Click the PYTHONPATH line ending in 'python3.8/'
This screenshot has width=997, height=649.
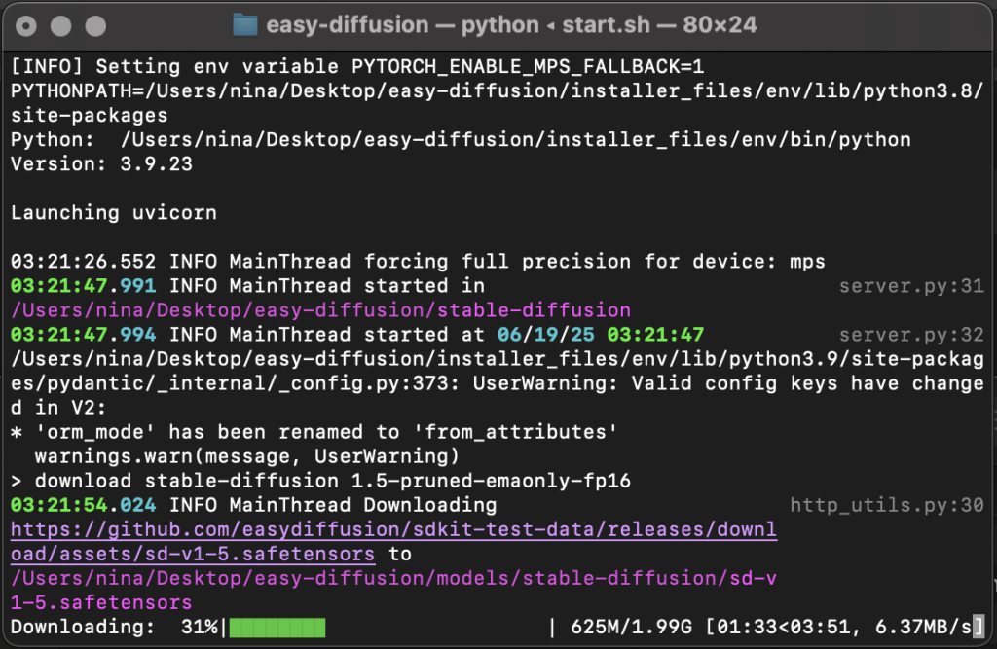tap(498, 90)
